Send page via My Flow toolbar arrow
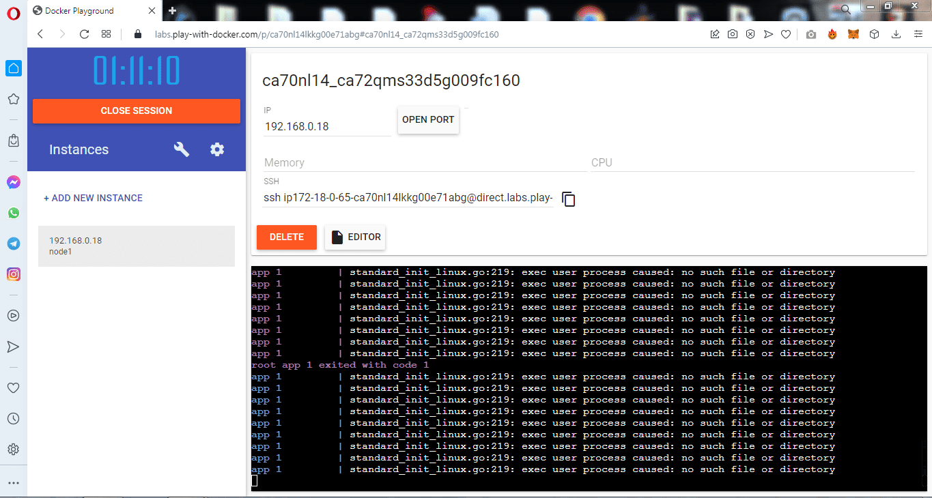Viewport: 932px width, 498px height. [768, 34]
